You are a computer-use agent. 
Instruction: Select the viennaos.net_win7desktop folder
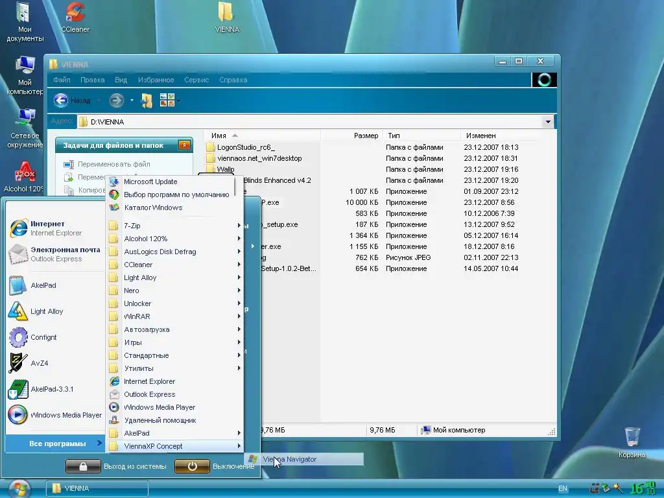pyautogui.click(x=259, y=158)
